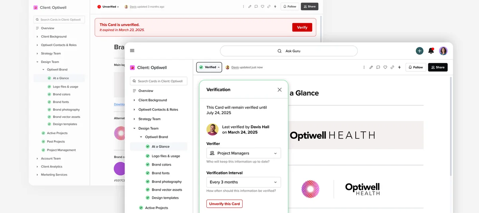Image resolution: width=479 pixels, height=213 pixels.
Task: Open the notifications bell
Action: coord(431,51)
